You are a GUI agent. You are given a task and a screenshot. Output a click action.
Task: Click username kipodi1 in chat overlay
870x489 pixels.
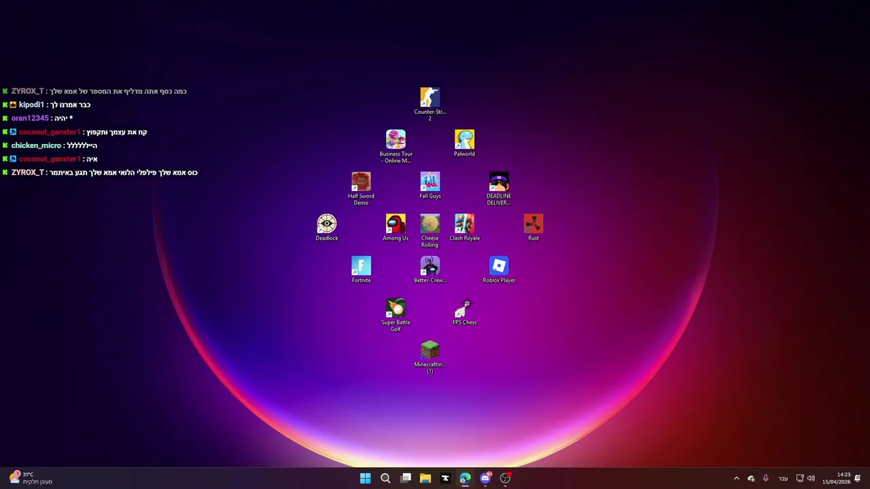[x=31, y=105]
